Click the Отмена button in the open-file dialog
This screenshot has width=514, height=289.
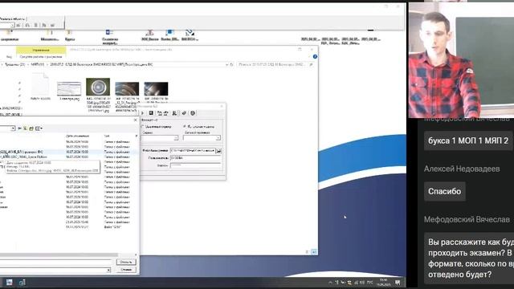coord(126,270)
